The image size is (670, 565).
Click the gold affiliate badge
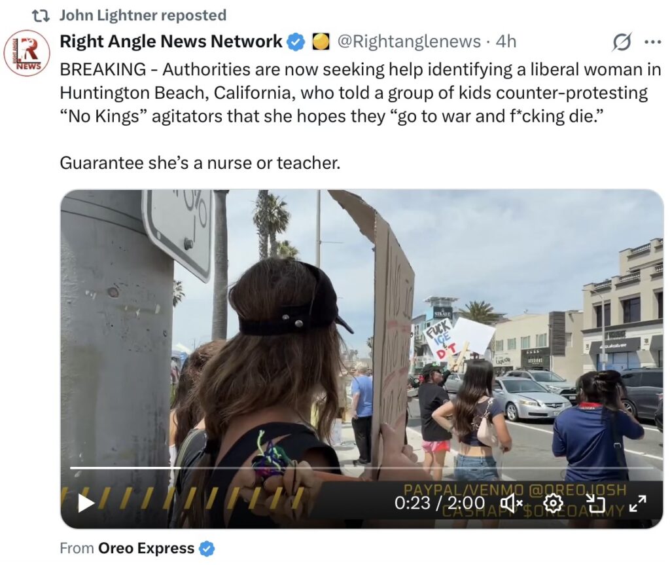click(320, 42)
